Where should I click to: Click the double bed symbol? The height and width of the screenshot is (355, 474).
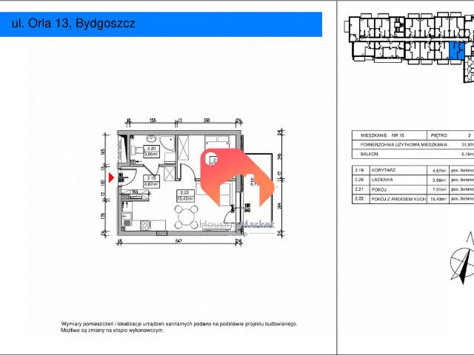[x=217, y=142]
